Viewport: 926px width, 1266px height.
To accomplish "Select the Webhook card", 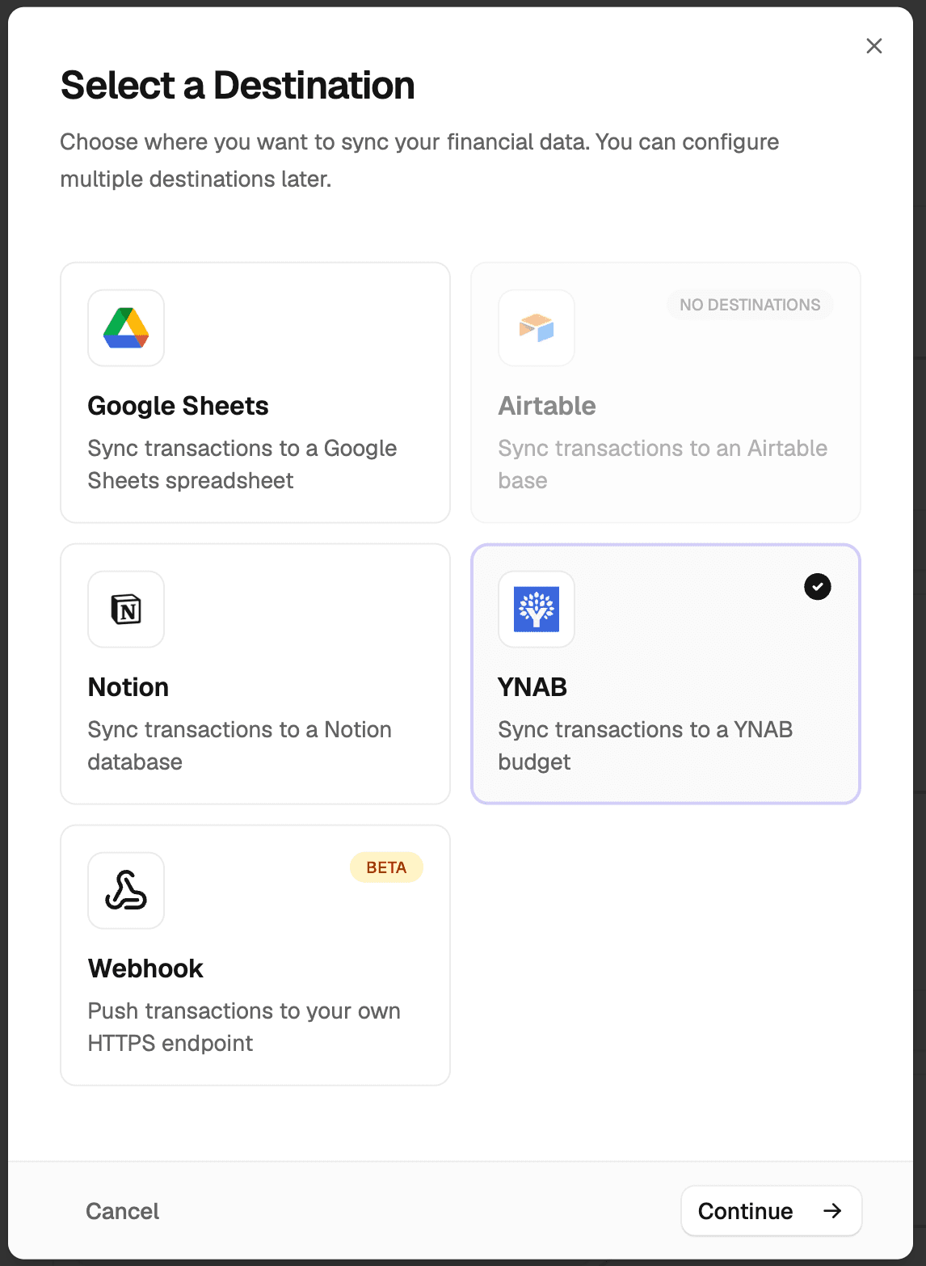I will (x=255, y=954).
